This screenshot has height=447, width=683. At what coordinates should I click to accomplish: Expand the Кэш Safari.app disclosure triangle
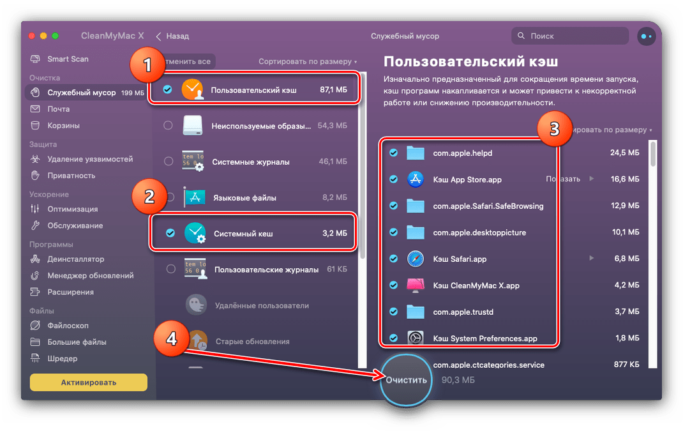click(x=592, y=259)
